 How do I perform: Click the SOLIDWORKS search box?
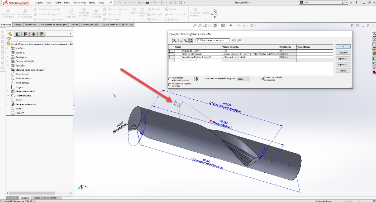[323, 2]
